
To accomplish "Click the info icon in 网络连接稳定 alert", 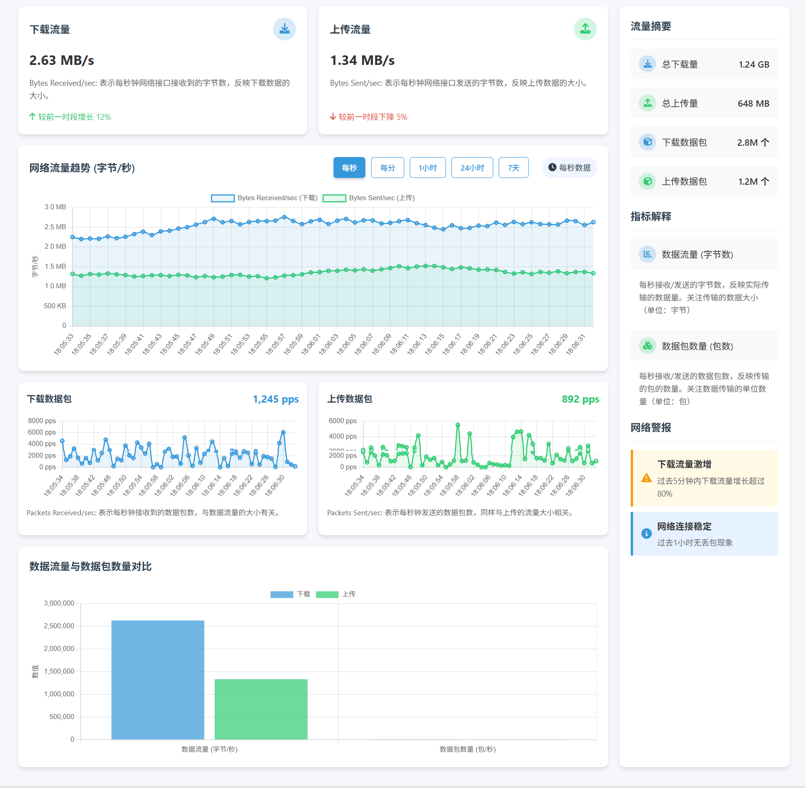I will click(x=646, y=534).
